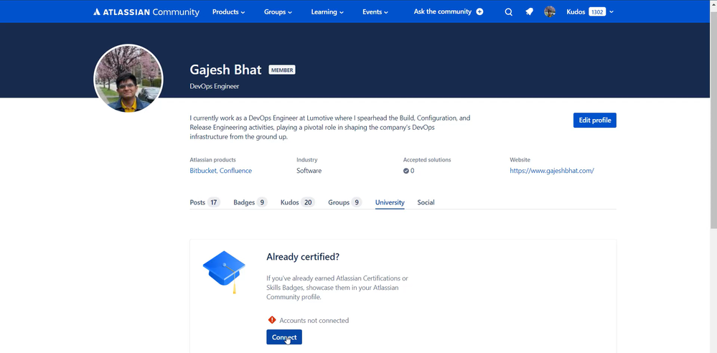
Task: Click the Software industry value
Action: pos(309,171)
